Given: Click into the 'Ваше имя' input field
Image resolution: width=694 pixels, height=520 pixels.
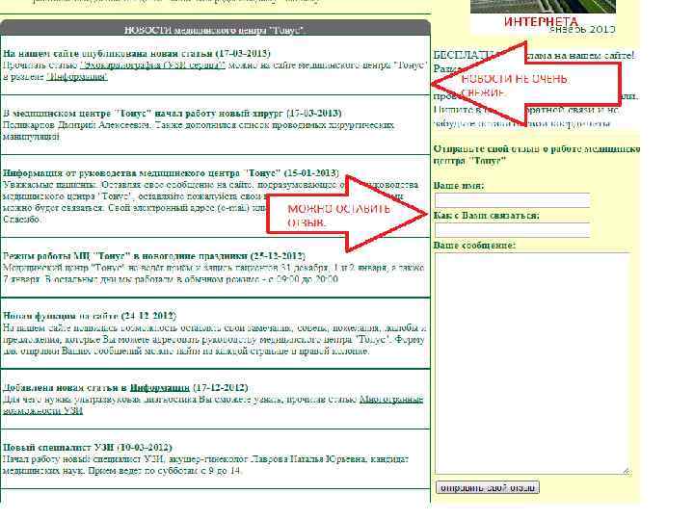Looking at the screenshot, I should (512, 200).
